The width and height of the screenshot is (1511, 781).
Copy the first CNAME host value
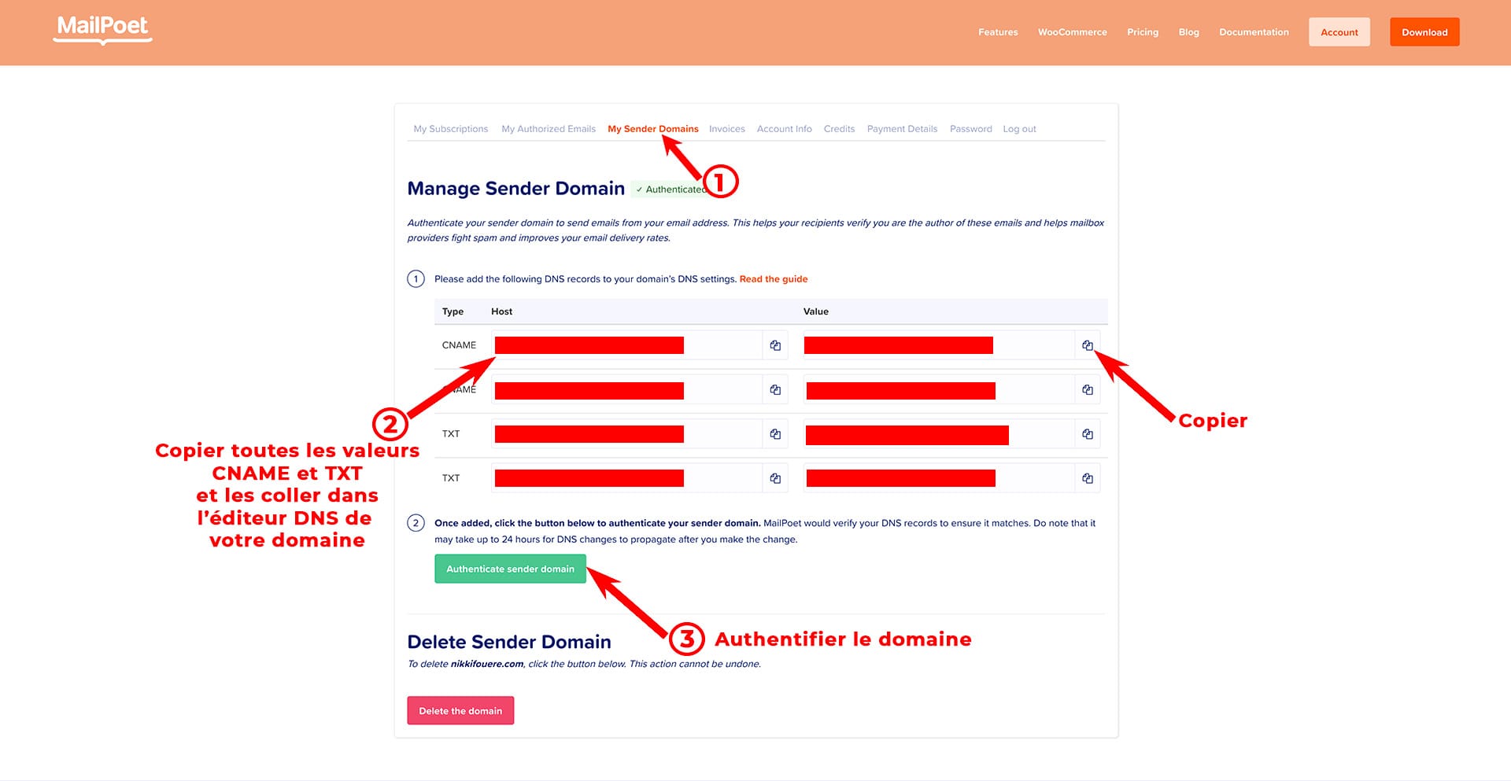[x=775, y=345]
